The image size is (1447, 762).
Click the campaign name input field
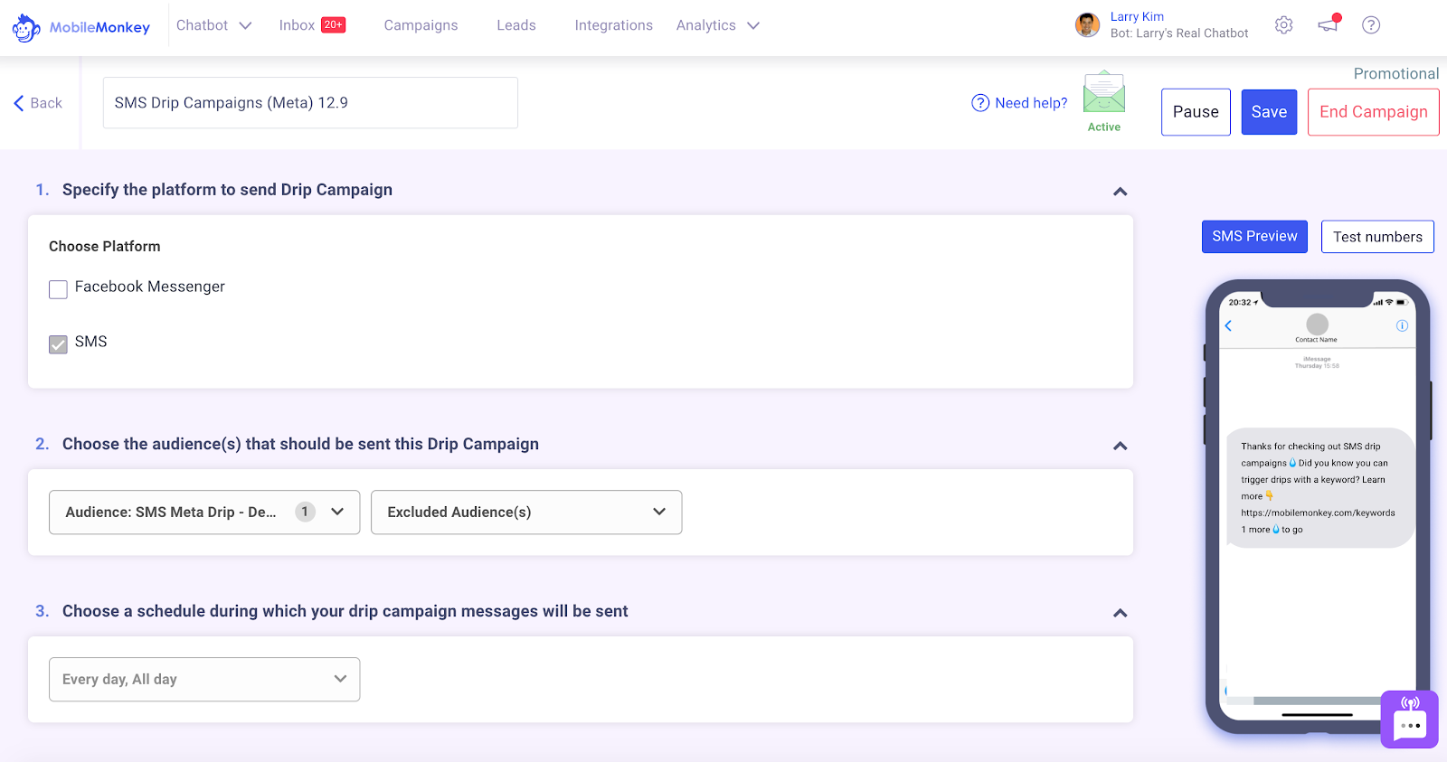coord(310,103)
